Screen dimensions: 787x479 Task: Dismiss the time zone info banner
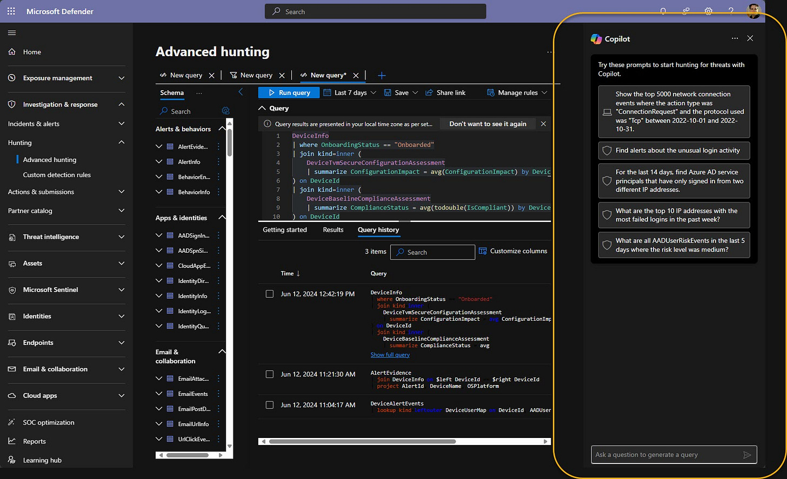(543, 124)
